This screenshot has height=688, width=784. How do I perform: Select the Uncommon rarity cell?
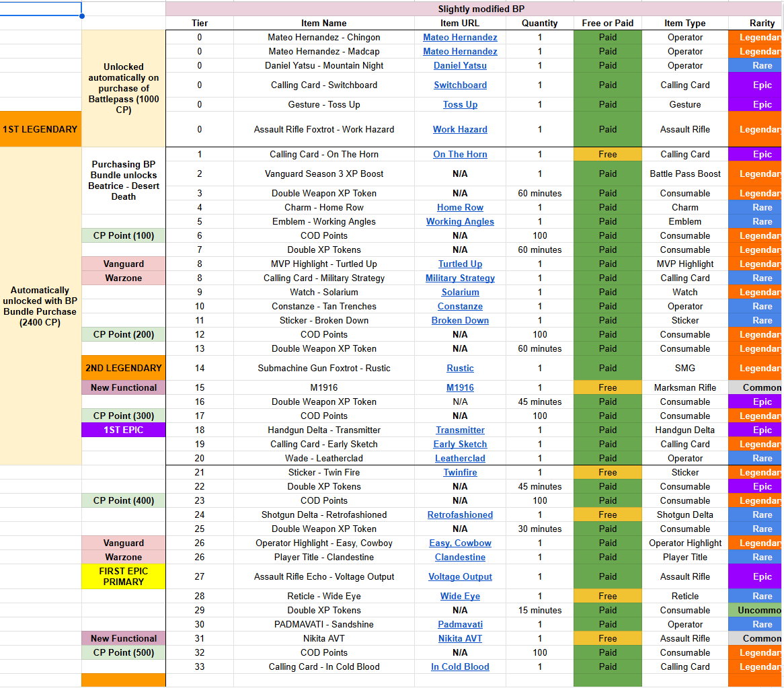pyautogui.click(x=756, y=610)
